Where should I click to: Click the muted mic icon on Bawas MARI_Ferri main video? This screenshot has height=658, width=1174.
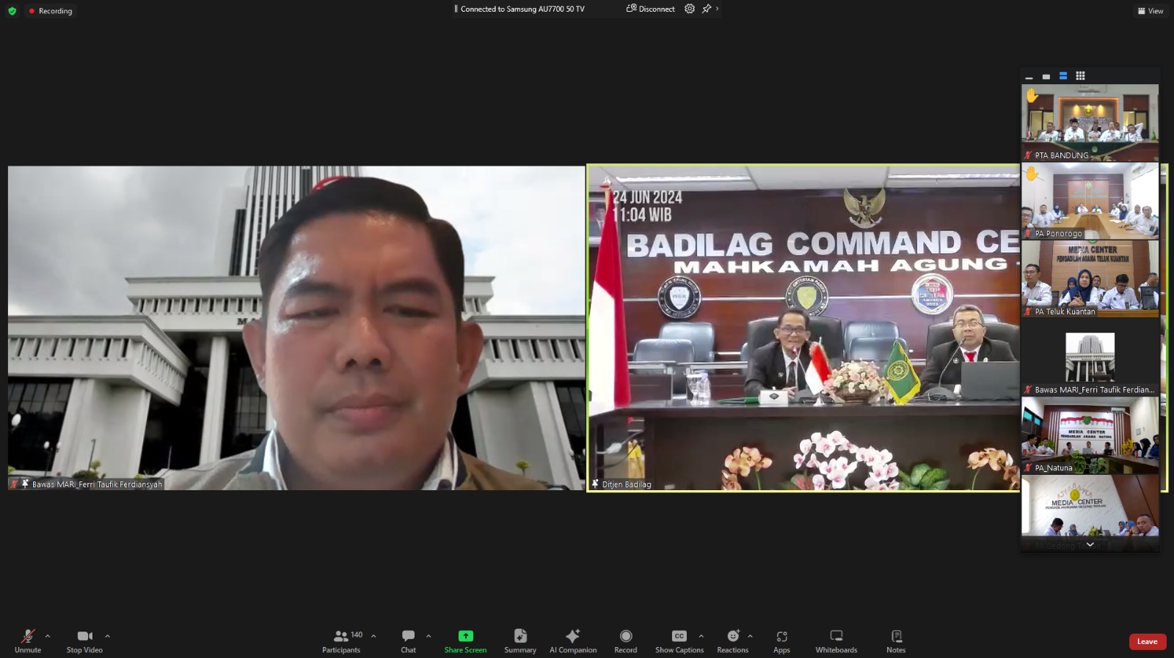[x=14, y=484]
